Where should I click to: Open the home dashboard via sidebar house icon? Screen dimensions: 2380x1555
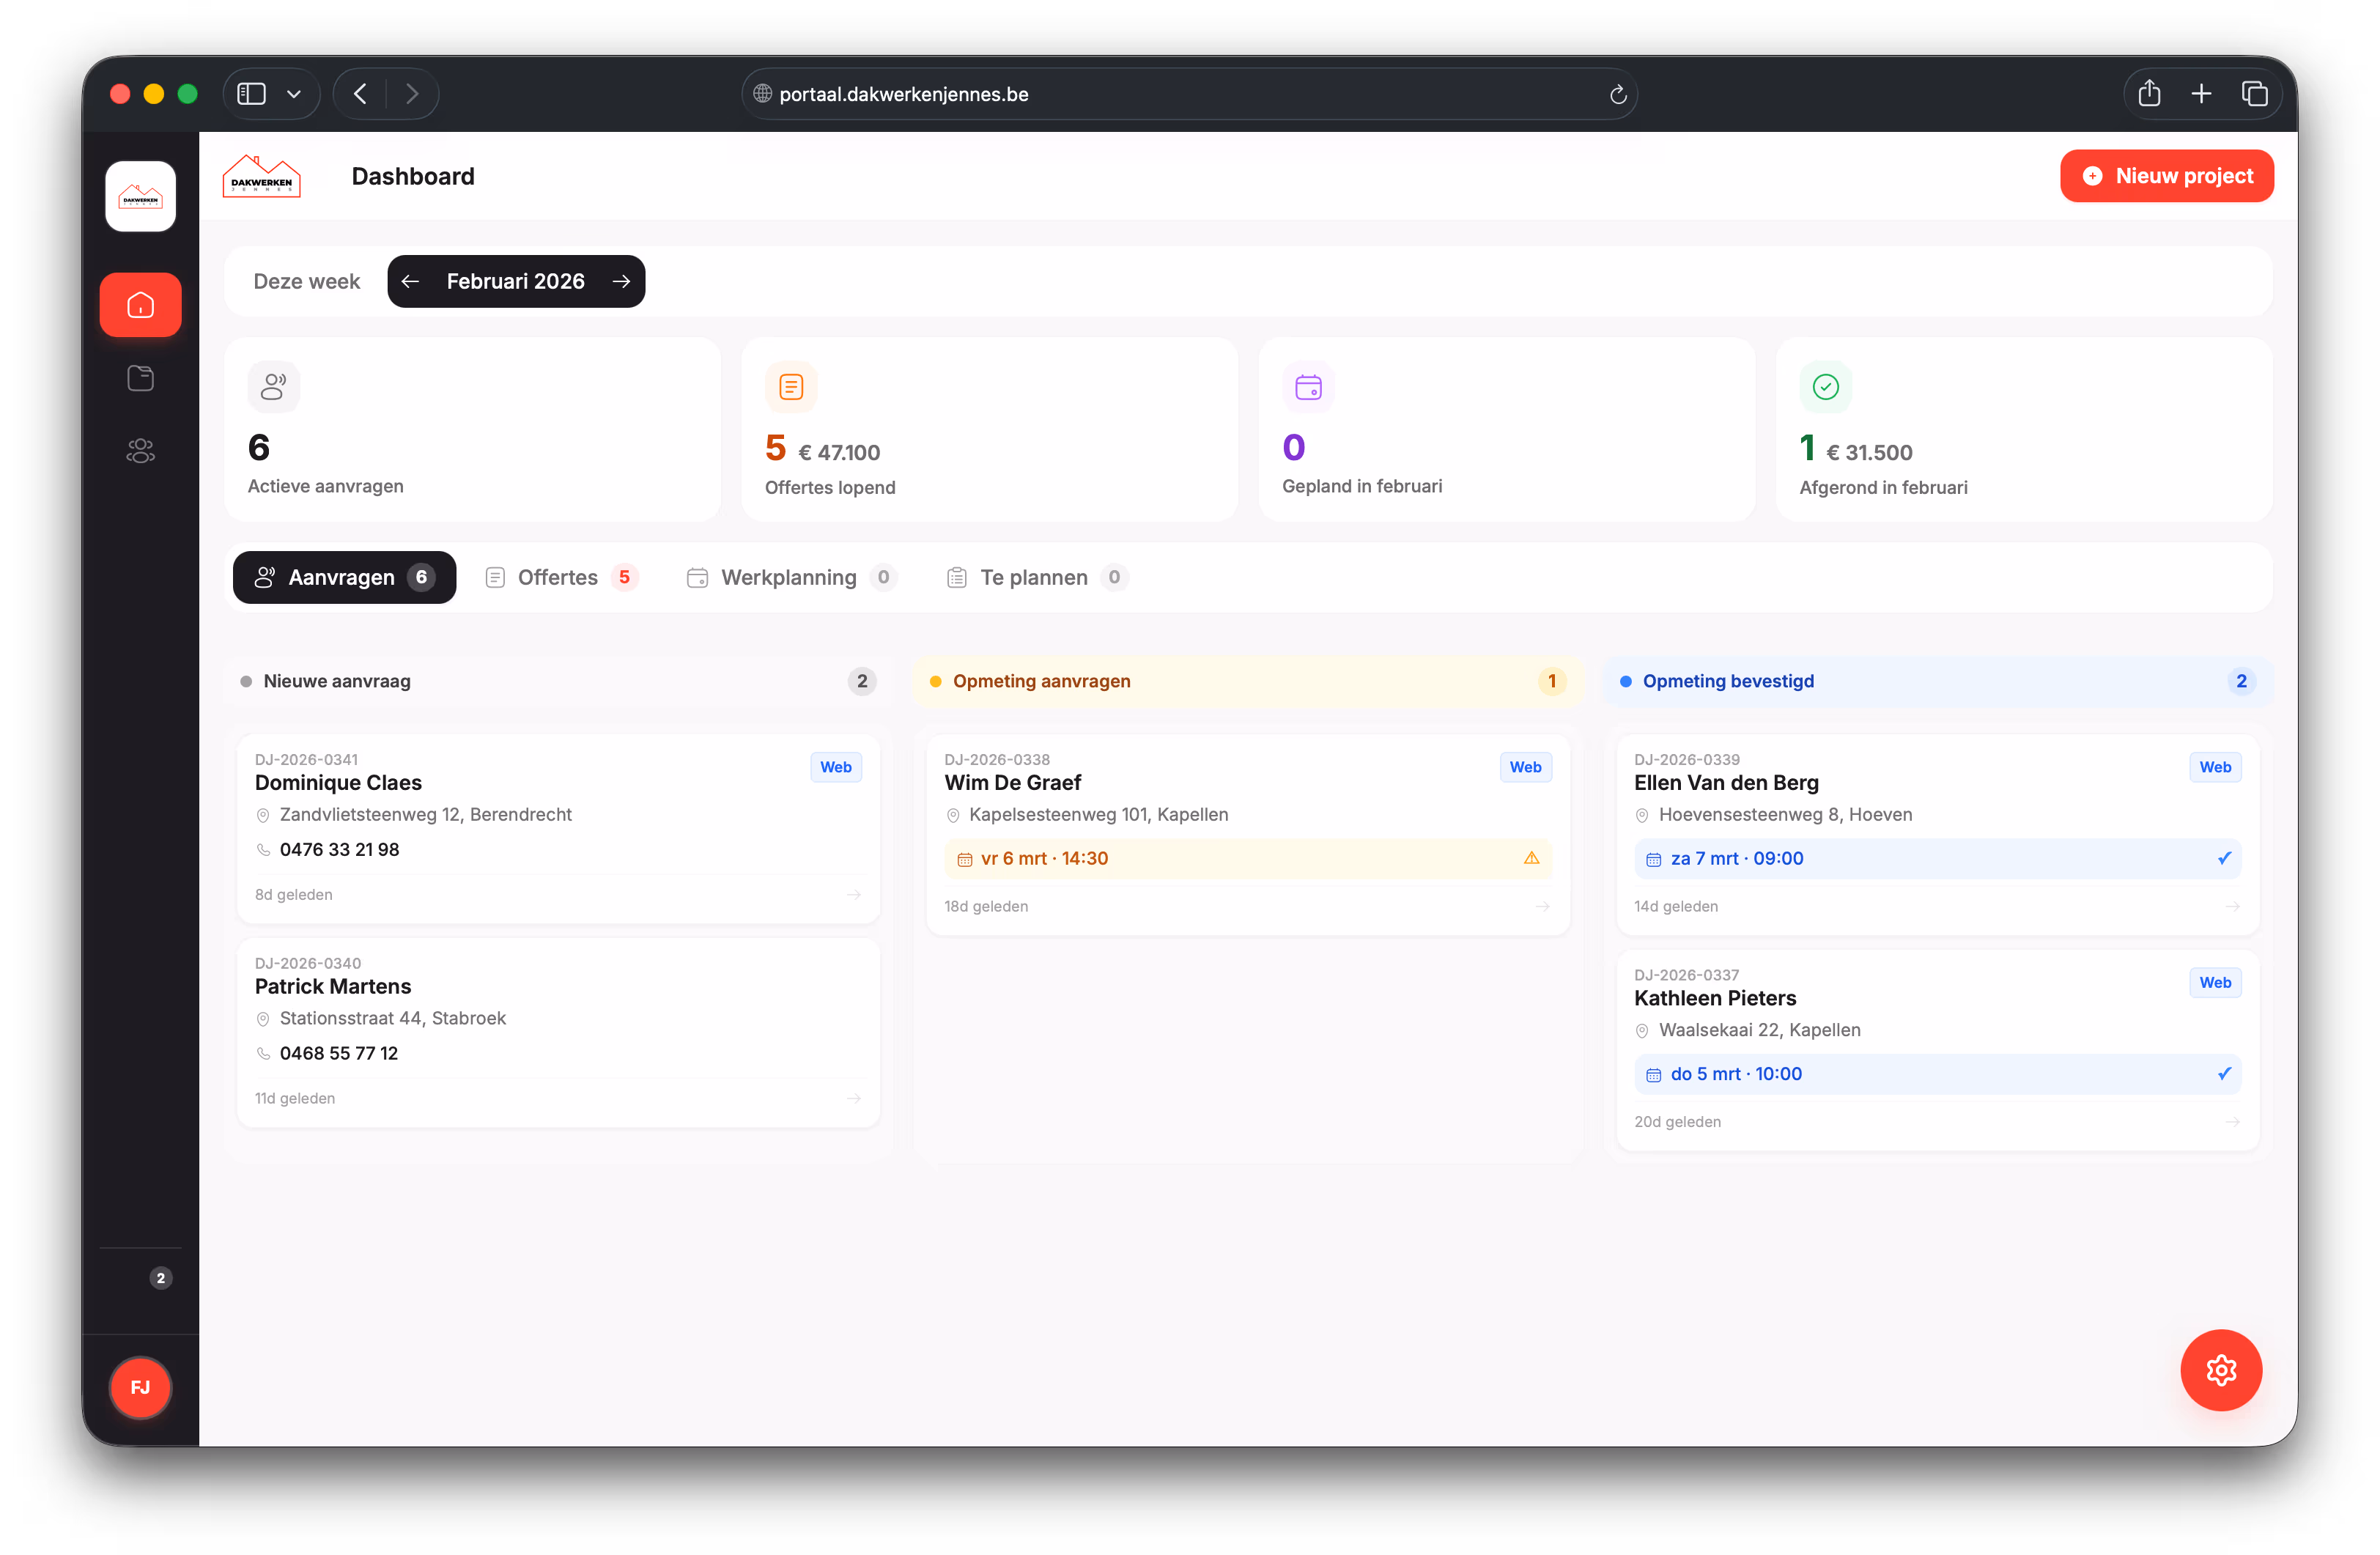tap(140, 304)
